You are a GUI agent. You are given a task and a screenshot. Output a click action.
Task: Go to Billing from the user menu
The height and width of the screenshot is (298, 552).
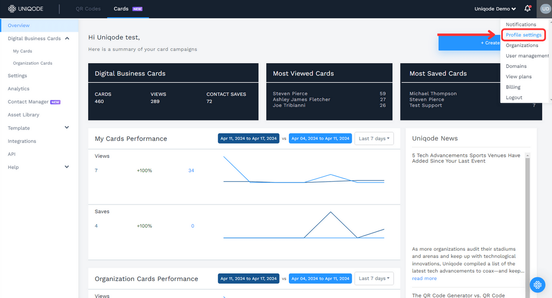[513, 87]
